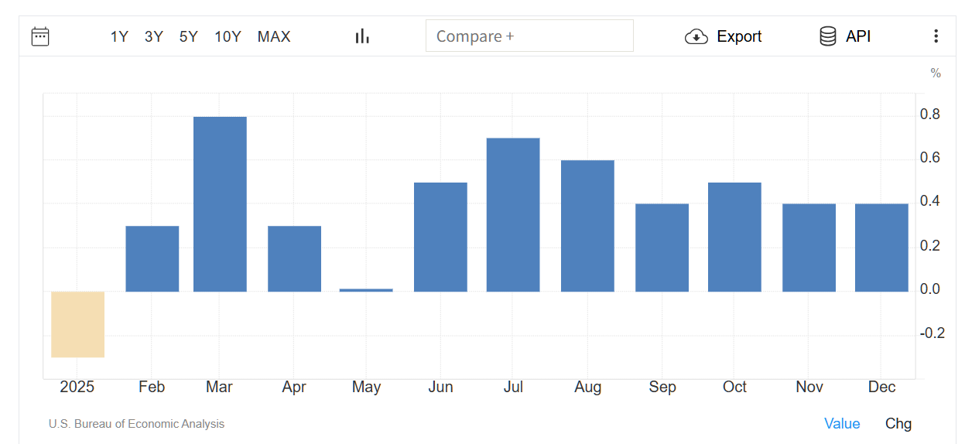
Task: Click the cloud download Export icon
Action: point(696,36)
